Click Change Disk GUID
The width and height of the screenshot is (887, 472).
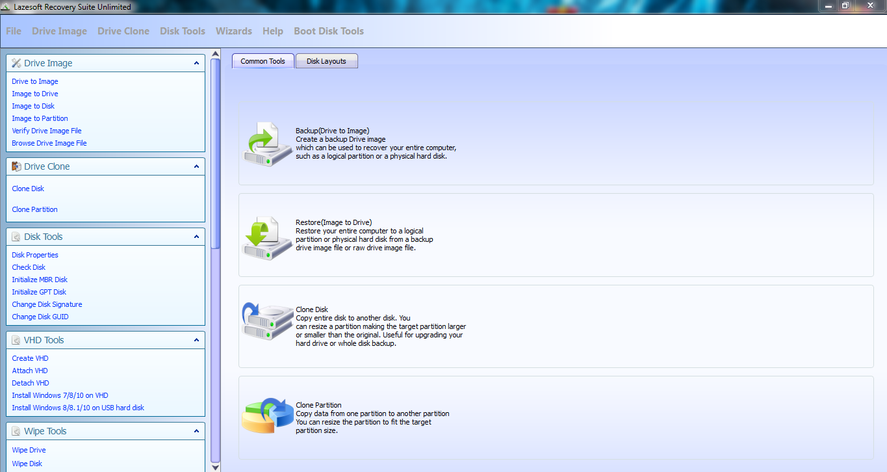40,317
